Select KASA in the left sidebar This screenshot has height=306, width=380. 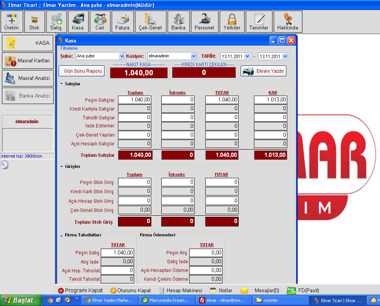[x=28, y=43]
